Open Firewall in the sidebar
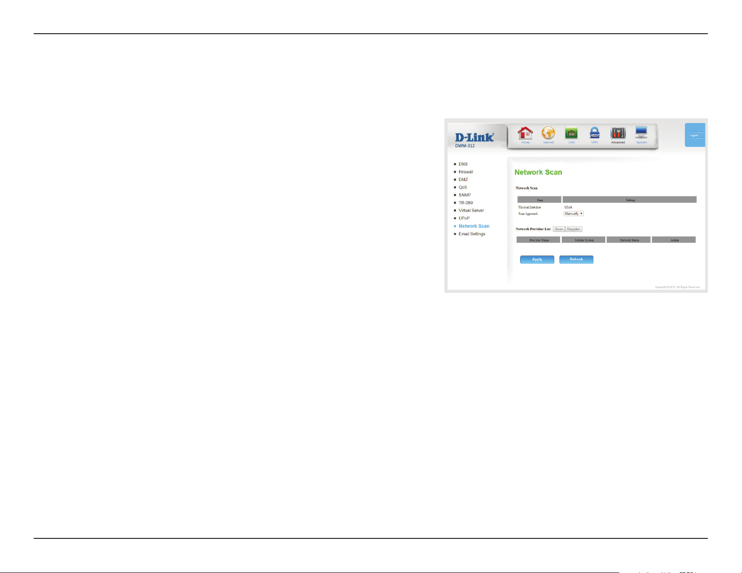This screenshot has height=573, width=742. (x=466, y=172)
